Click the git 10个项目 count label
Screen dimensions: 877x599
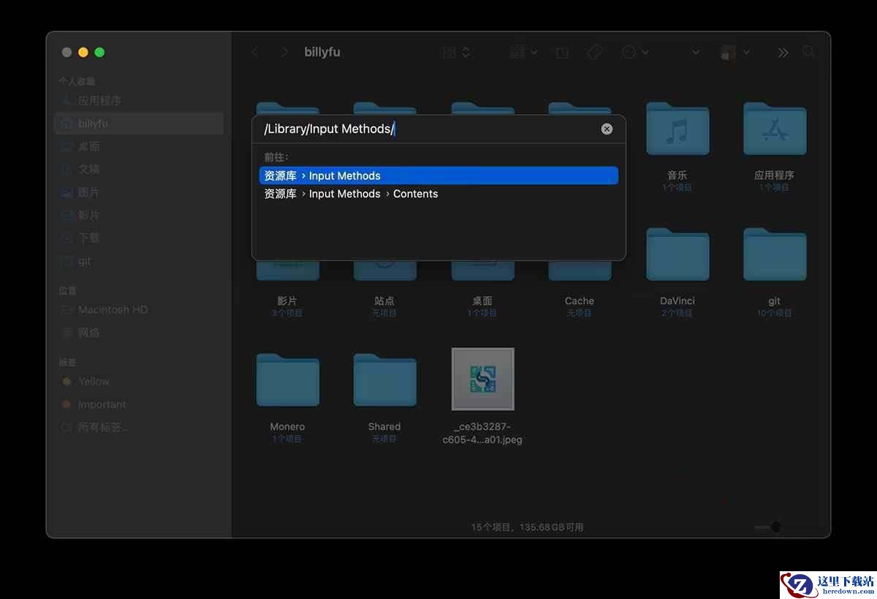click(775, 313)
